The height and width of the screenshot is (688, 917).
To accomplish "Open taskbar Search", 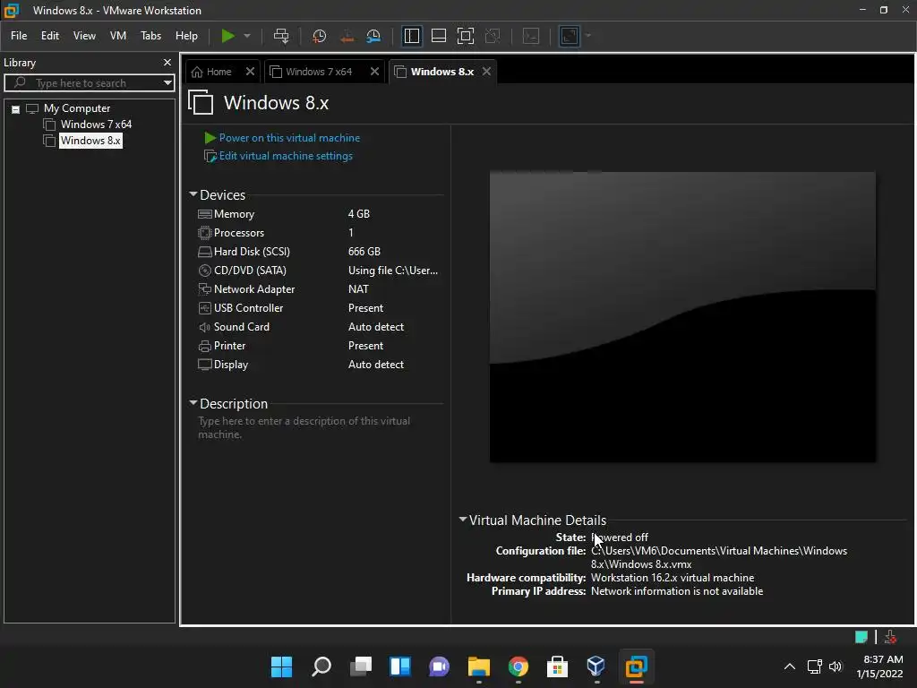I will point(321,666).
